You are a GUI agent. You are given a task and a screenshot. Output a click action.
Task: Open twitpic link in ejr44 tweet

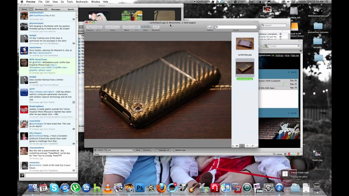tap(42, 92)
